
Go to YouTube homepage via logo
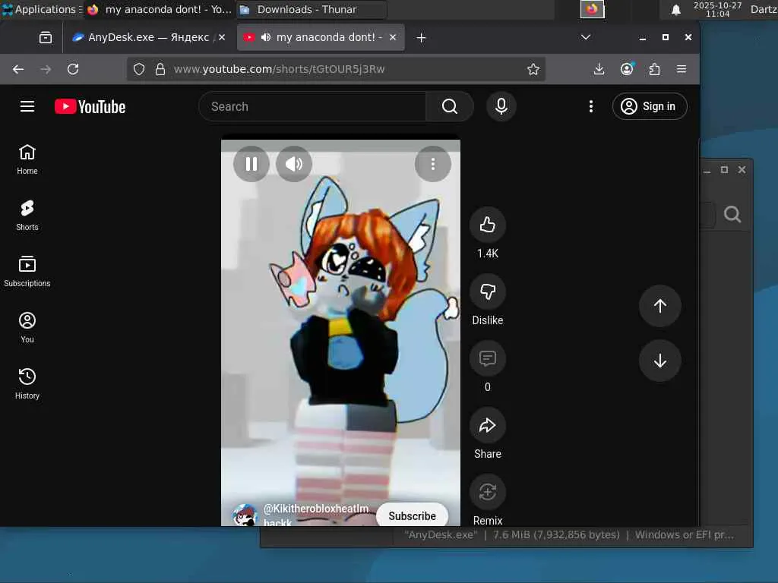click(90, 106)
